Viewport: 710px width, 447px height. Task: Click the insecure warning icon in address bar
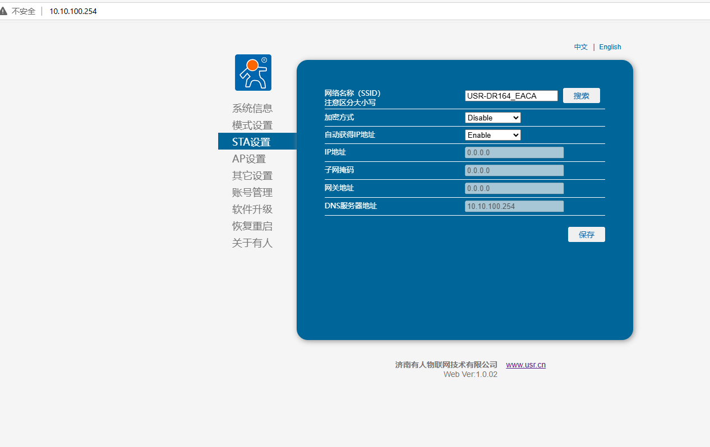tap(4, 11)
